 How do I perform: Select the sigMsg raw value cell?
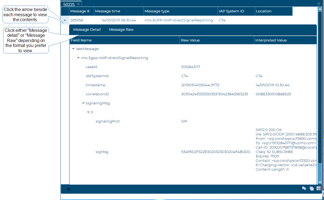[217, 152]
